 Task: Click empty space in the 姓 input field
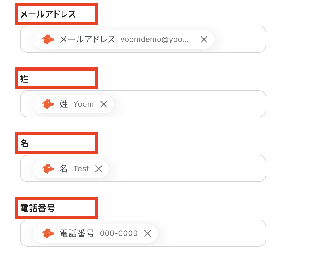[191, 104]
